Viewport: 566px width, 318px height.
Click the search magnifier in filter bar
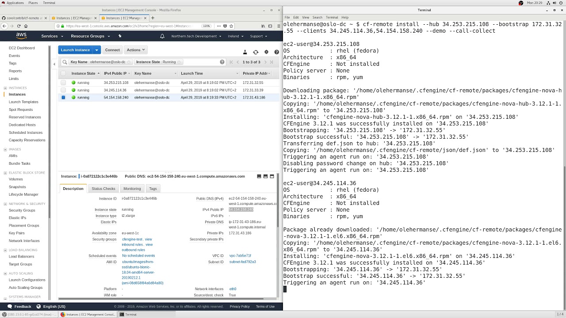(65, 62)
